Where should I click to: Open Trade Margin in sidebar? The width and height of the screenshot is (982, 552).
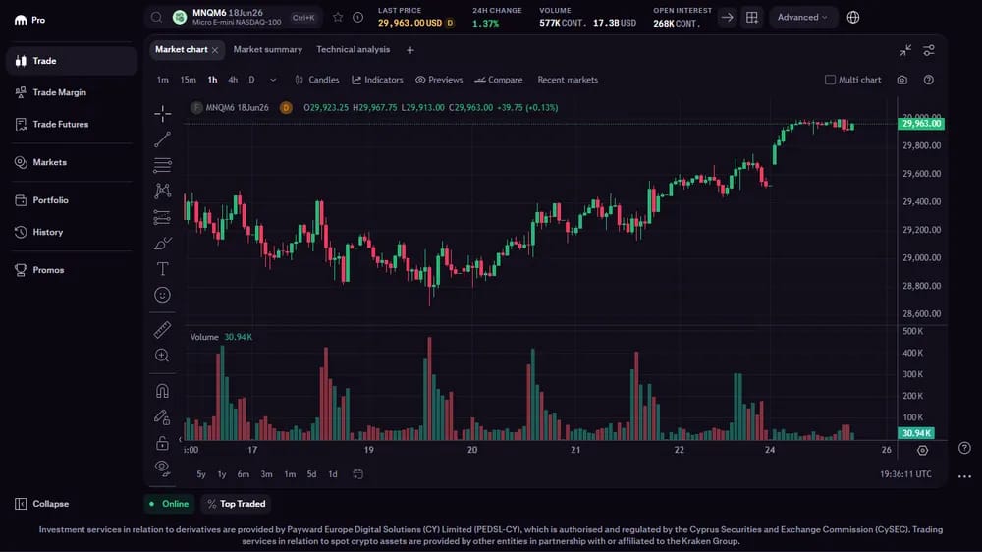point(72,92)
